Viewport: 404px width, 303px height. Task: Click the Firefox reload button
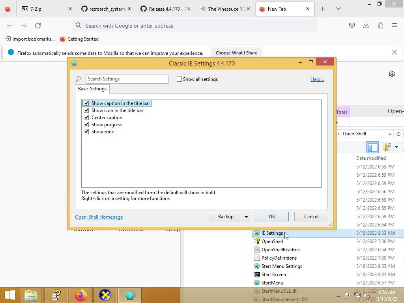tap(38, 26)
